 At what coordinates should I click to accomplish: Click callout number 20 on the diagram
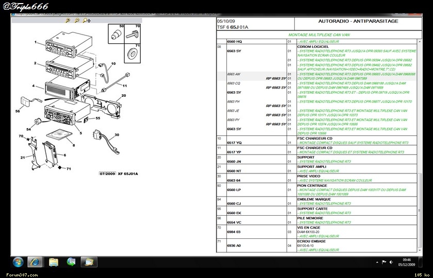(x=124, y=95)
